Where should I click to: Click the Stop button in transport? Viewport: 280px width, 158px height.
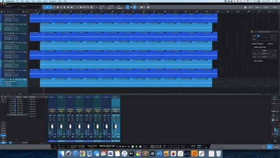[x=133, y=147]
